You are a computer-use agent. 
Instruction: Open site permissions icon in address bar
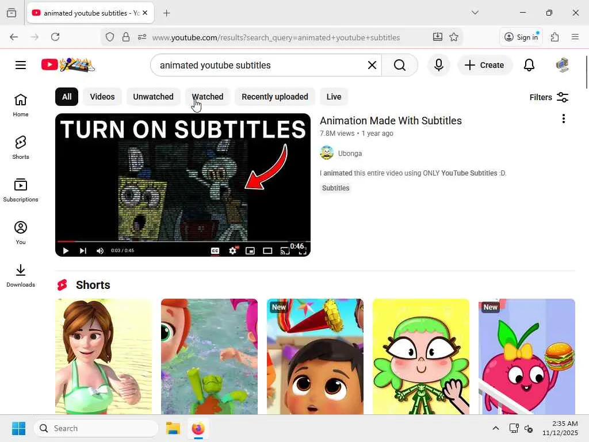[142, 37]
